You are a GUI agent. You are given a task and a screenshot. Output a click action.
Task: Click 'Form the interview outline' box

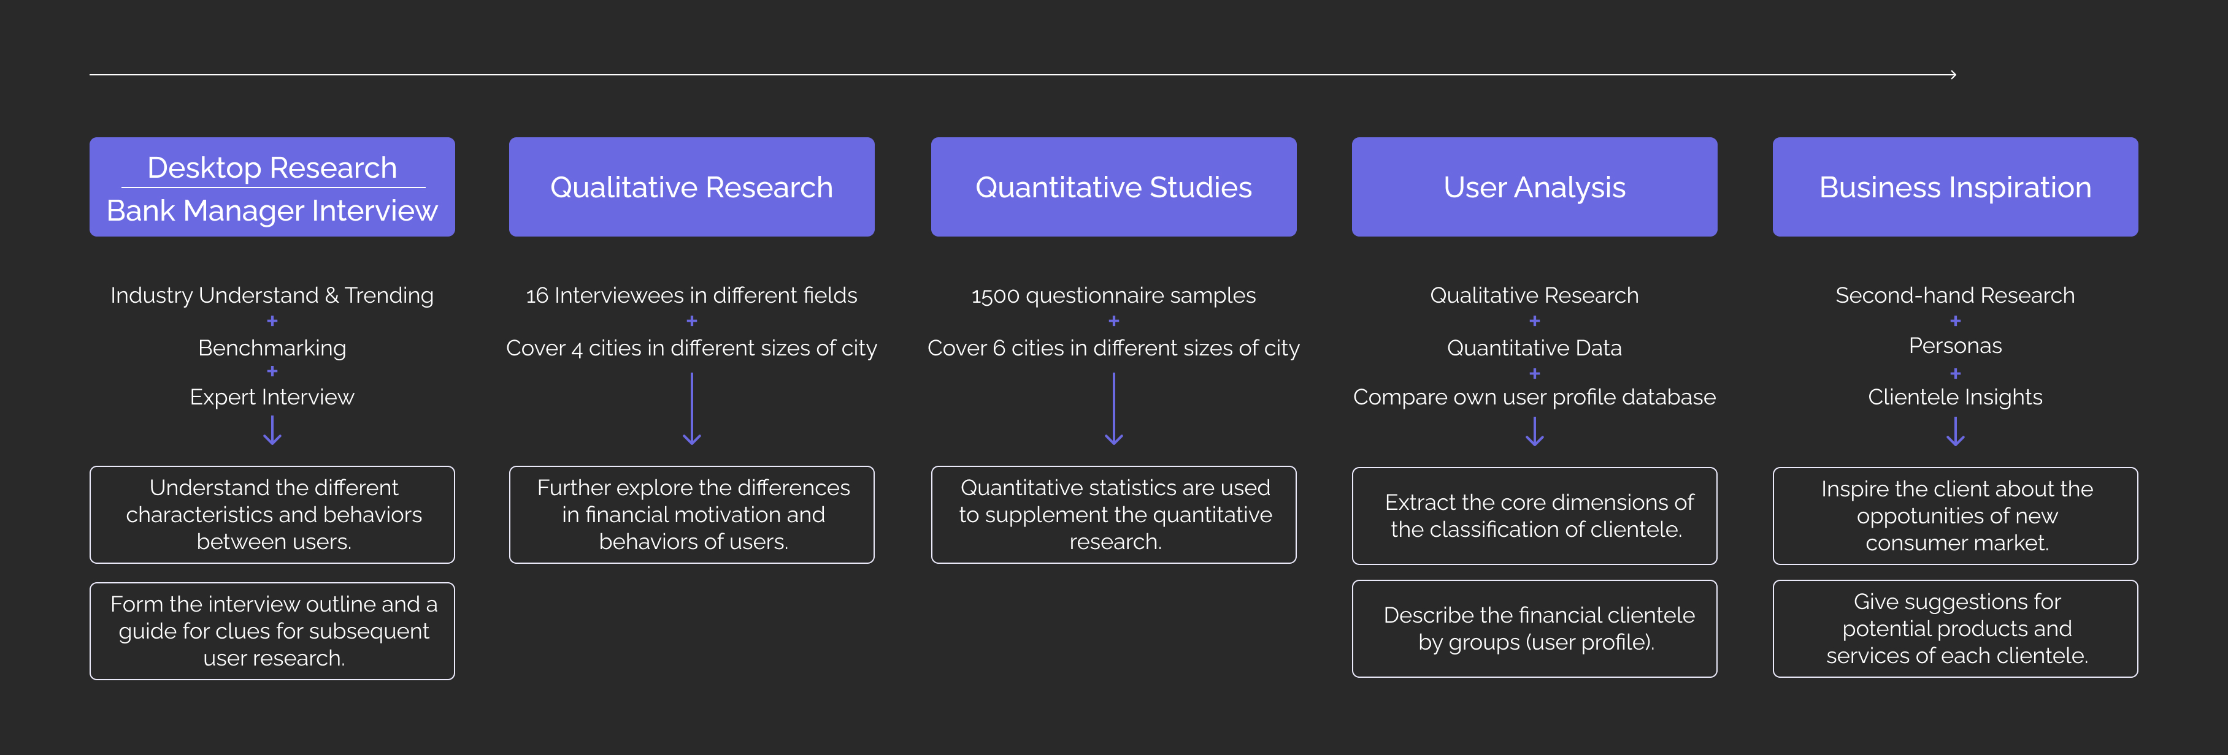tap(272, 631)
